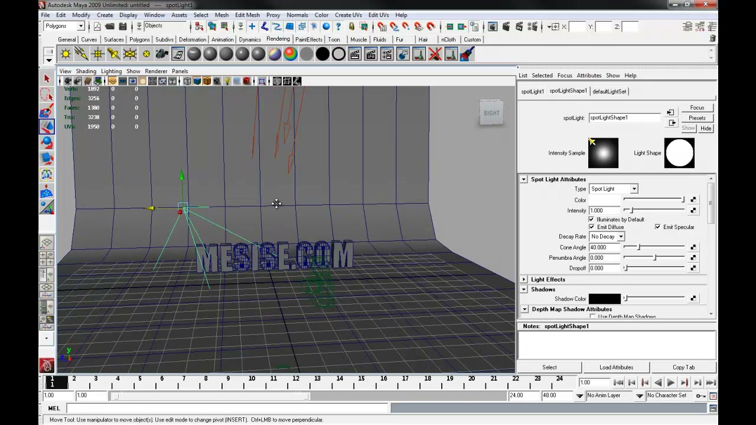
Task: Open the viewport Lighting menu
Action: click(x=111, y=71)
